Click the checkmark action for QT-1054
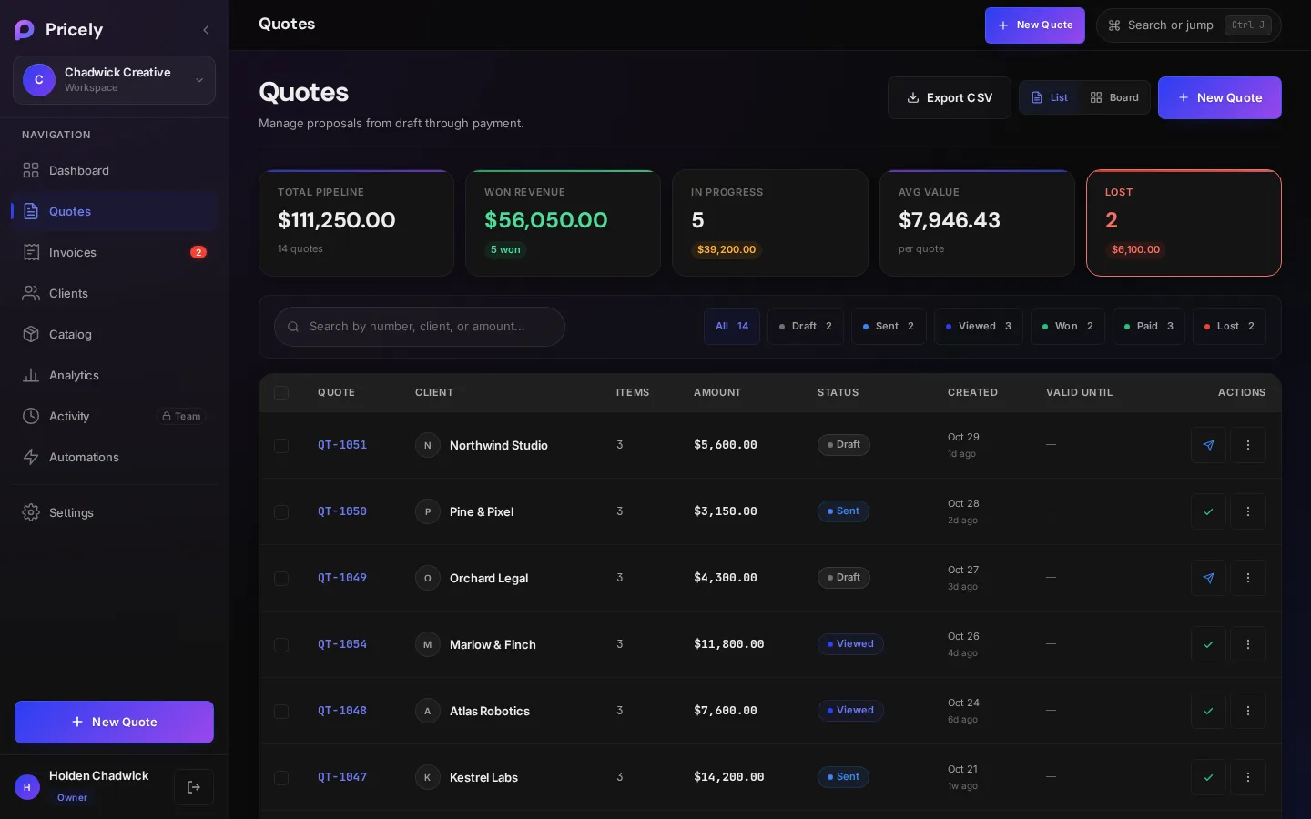Viewport: 1311px width, 819px height. pos(1208,644)
